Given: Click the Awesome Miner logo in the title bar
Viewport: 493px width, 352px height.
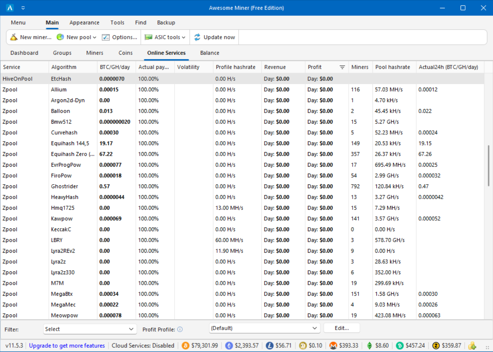Looking at the screenshot, I should pyautogui.click(x=10, y=8).
